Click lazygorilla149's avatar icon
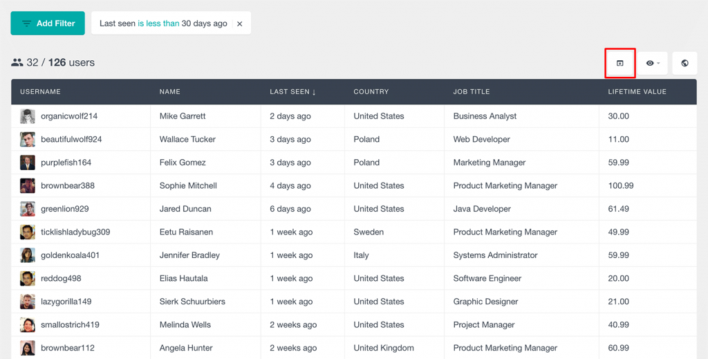The width and height of the screenshot is (708, 359). (x=28, y=302)
